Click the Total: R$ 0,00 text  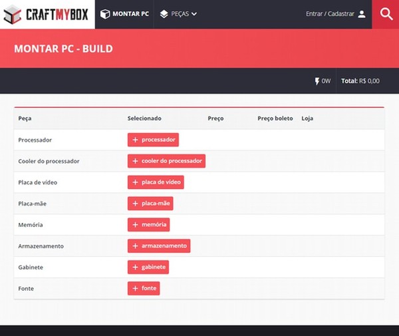(x=360, y=81)
